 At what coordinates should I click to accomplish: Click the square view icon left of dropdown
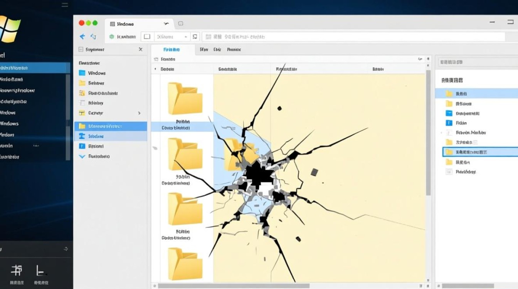coord(146,37)
